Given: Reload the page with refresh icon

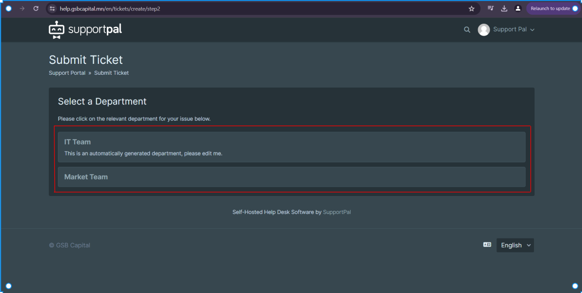Looking at the screenshot, I should [x=36, y=8].
